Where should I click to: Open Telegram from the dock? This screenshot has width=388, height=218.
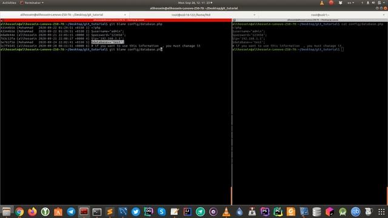tap(71, 212)
